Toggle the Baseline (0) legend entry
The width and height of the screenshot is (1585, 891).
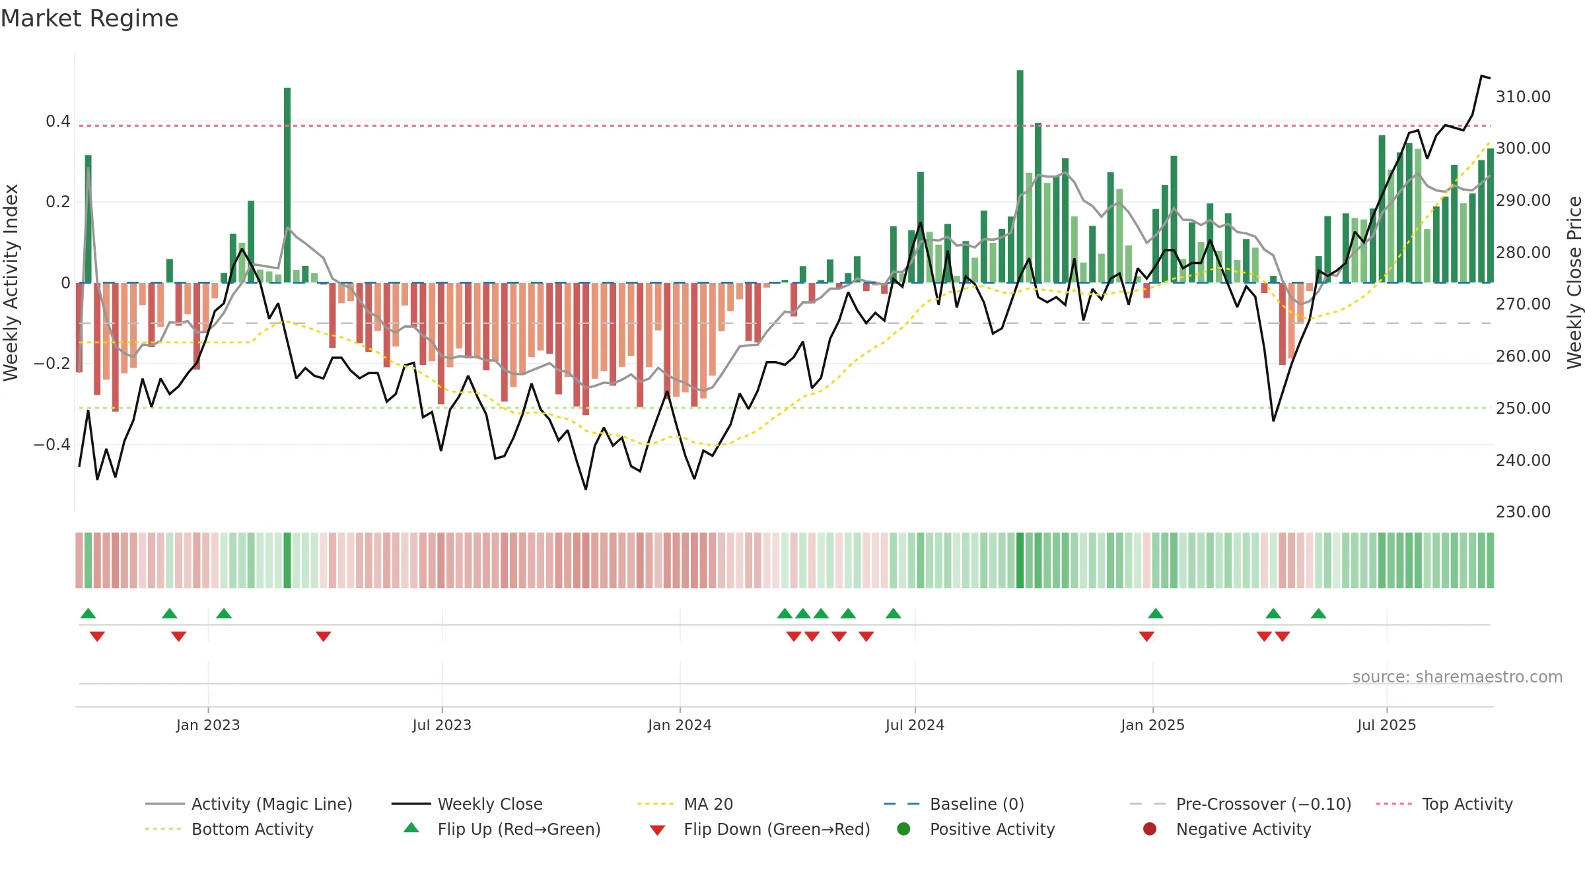tap(954, 804)
